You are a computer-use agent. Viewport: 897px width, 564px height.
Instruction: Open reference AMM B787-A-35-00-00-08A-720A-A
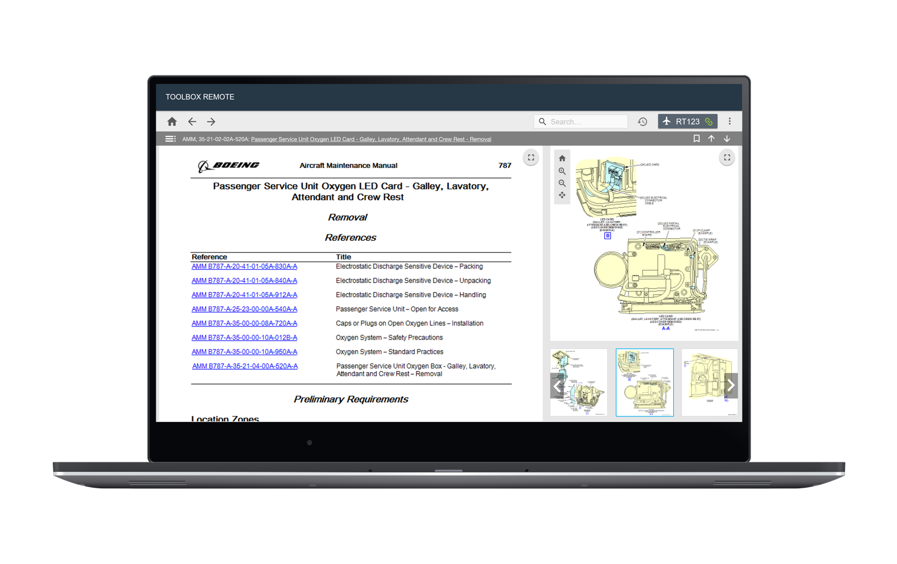[244, 324]
